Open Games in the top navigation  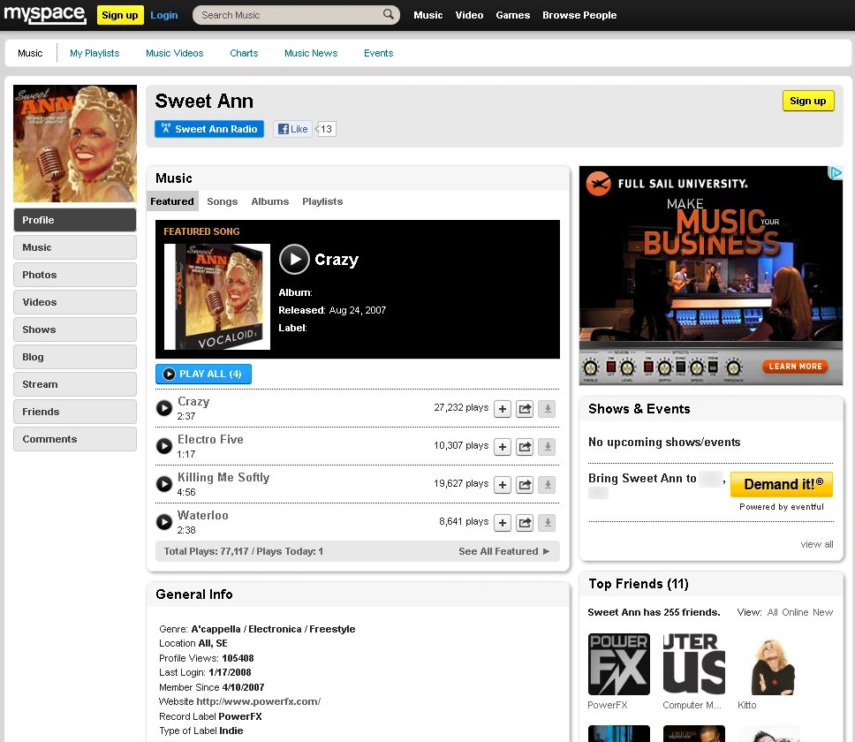pos(512,15)
